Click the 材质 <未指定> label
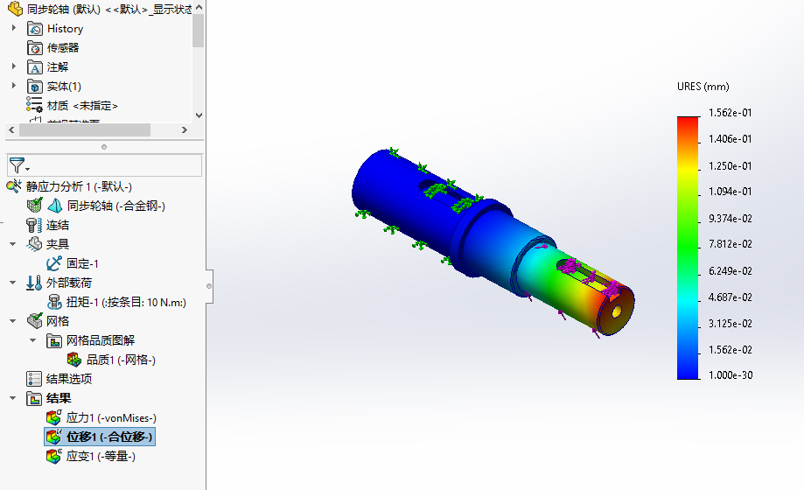This screenshot has height=490, width=804. (x=82, y=106)
